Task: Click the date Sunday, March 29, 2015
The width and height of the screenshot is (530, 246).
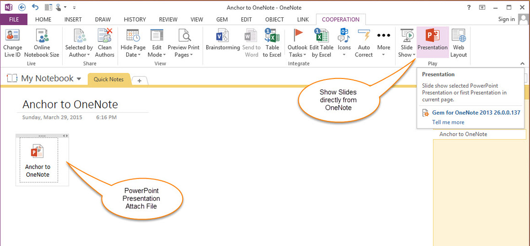Action: [52, 117]
